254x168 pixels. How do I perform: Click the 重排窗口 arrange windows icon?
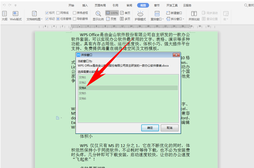click(157, 13)
